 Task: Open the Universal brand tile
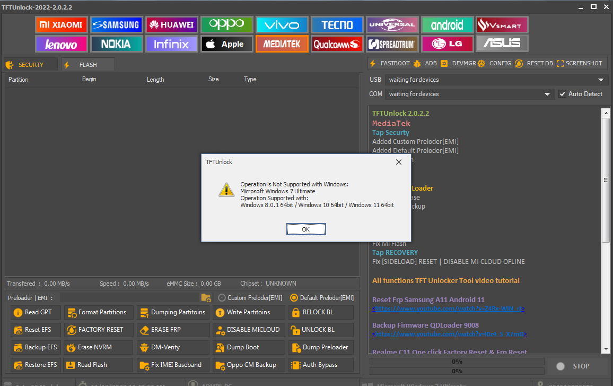pyautogui.click(x=392, y=24)
